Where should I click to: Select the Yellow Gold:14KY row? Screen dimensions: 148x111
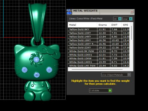click(x=99, y=37)
